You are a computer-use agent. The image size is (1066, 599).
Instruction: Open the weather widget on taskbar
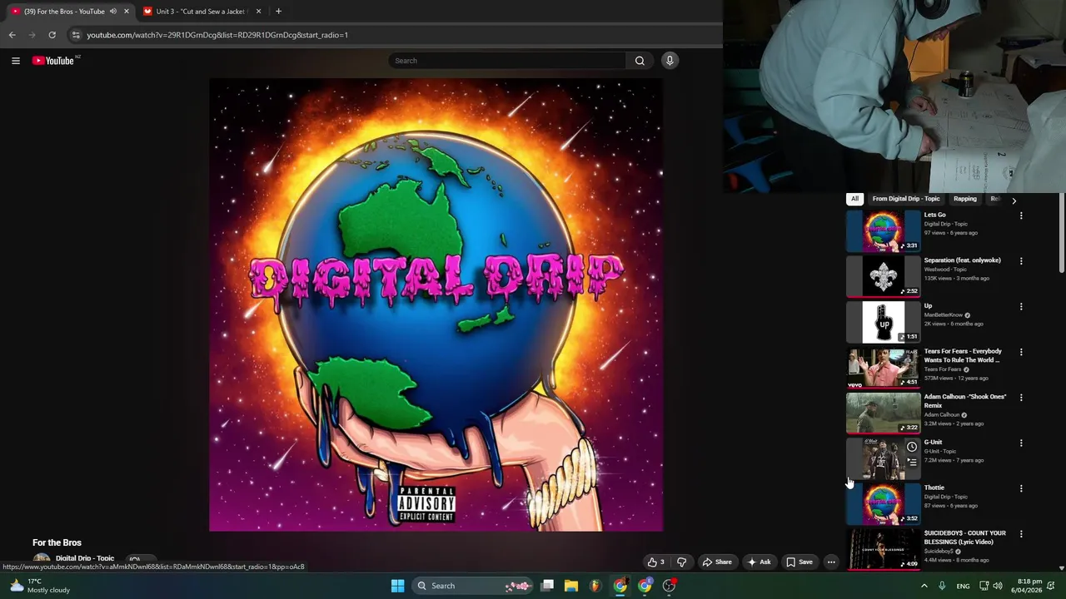(x=40, y=586)
